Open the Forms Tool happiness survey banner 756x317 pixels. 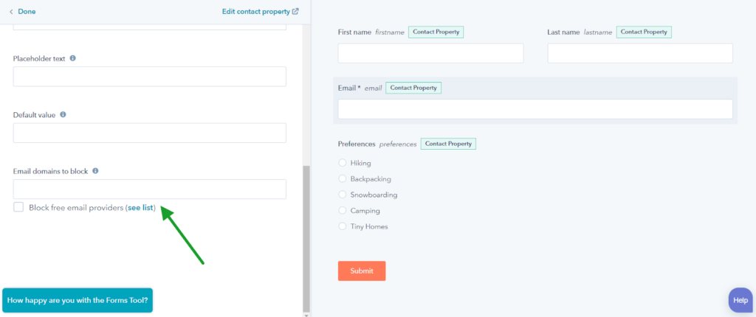(x=78, y=301)
